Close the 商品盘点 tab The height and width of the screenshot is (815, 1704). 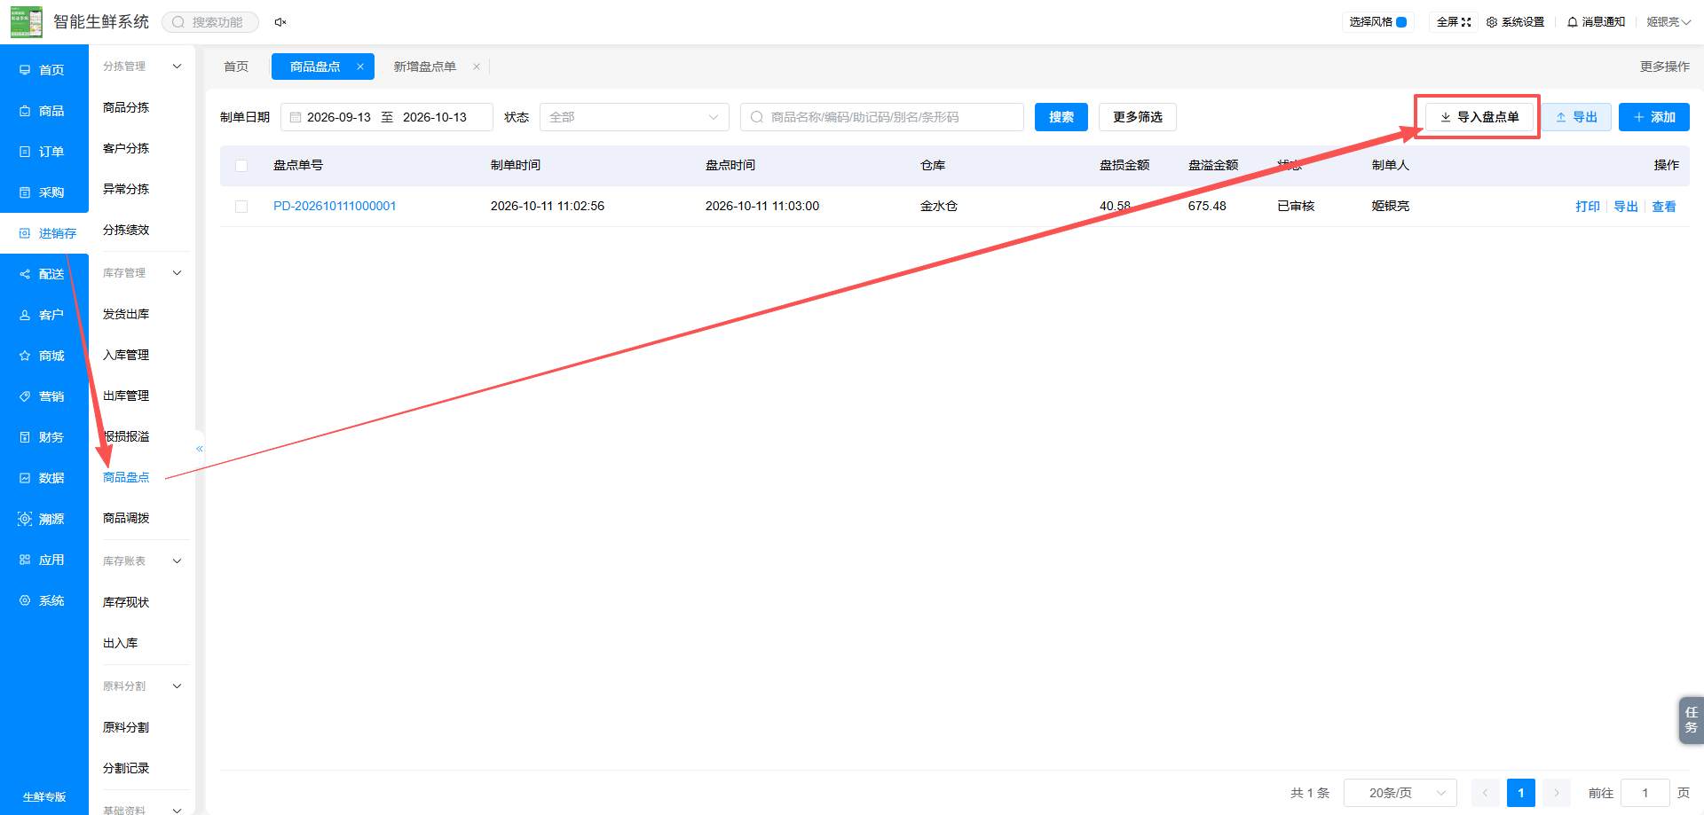(x=360, y=67)
